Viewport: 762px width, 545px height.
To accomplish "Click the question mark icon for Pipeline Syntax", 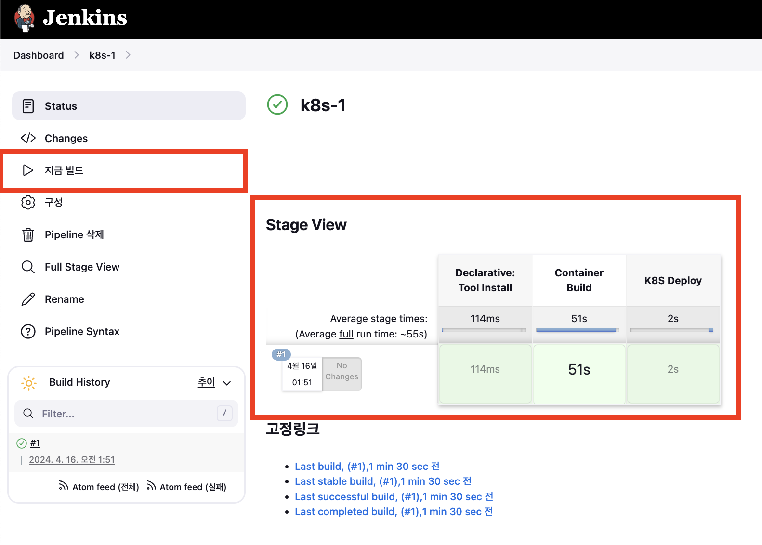I will 28,331.
